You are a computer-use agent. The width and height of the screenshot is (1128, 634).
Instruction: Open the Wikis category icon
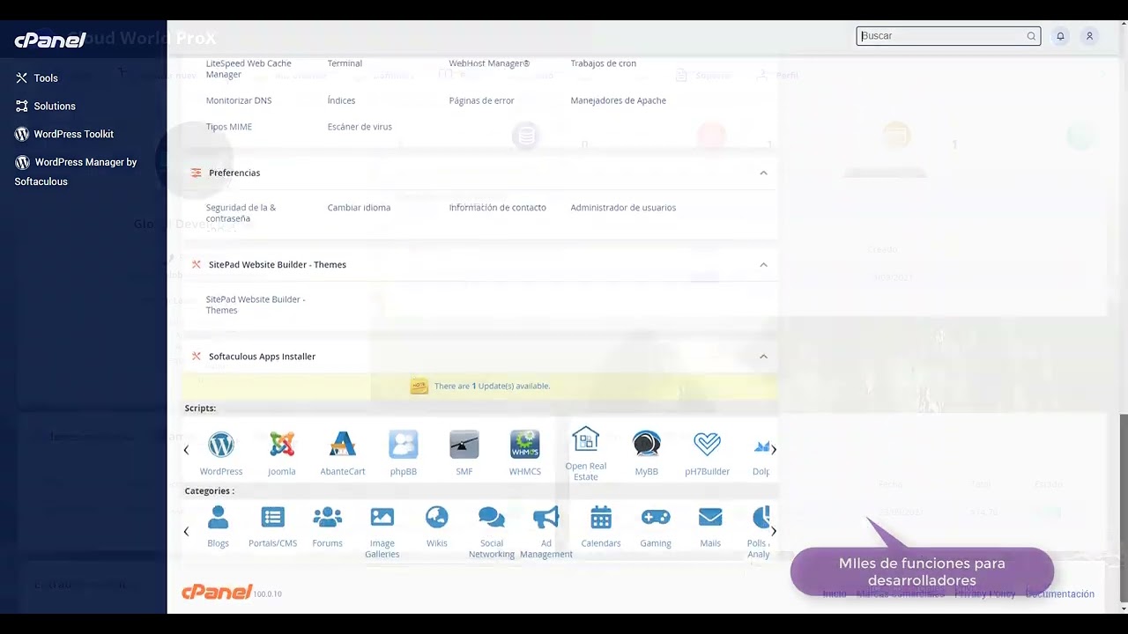click(x=437, y=518)
